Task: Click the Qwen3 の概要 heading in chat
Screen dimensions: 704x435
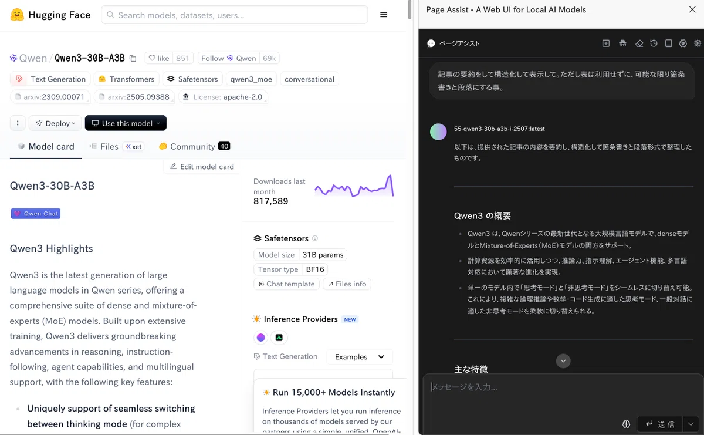Action: tap(482, 216)
